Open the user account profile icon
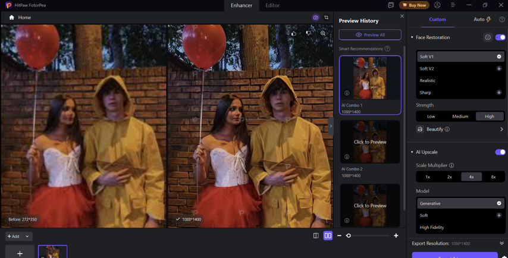The height and width of the screenshot is (258, 508). click(x=437, y=5)
